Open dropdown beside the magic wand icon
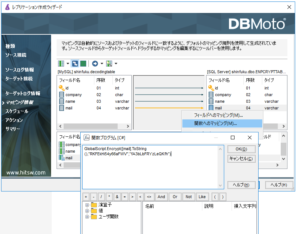300x234 pixels. point(116,64)
